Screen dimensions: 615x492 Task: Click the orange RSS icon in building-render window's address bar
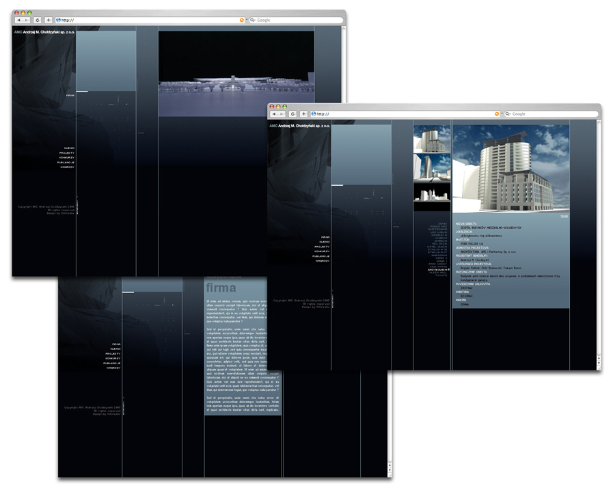point(497,114)
